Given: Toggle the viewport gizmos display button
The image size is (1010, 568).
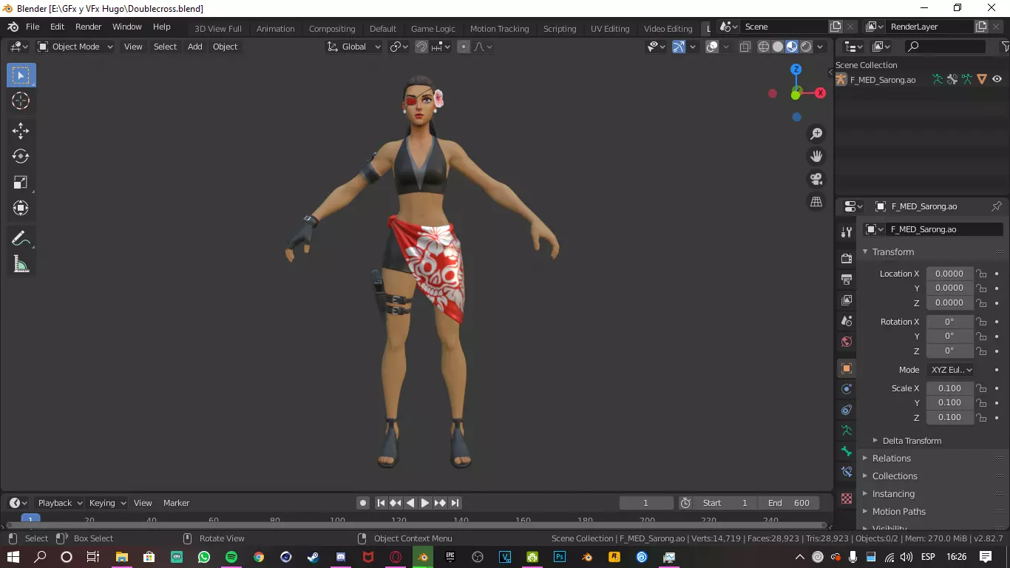Looking at the screenshot, I should (x=679, y=47).
